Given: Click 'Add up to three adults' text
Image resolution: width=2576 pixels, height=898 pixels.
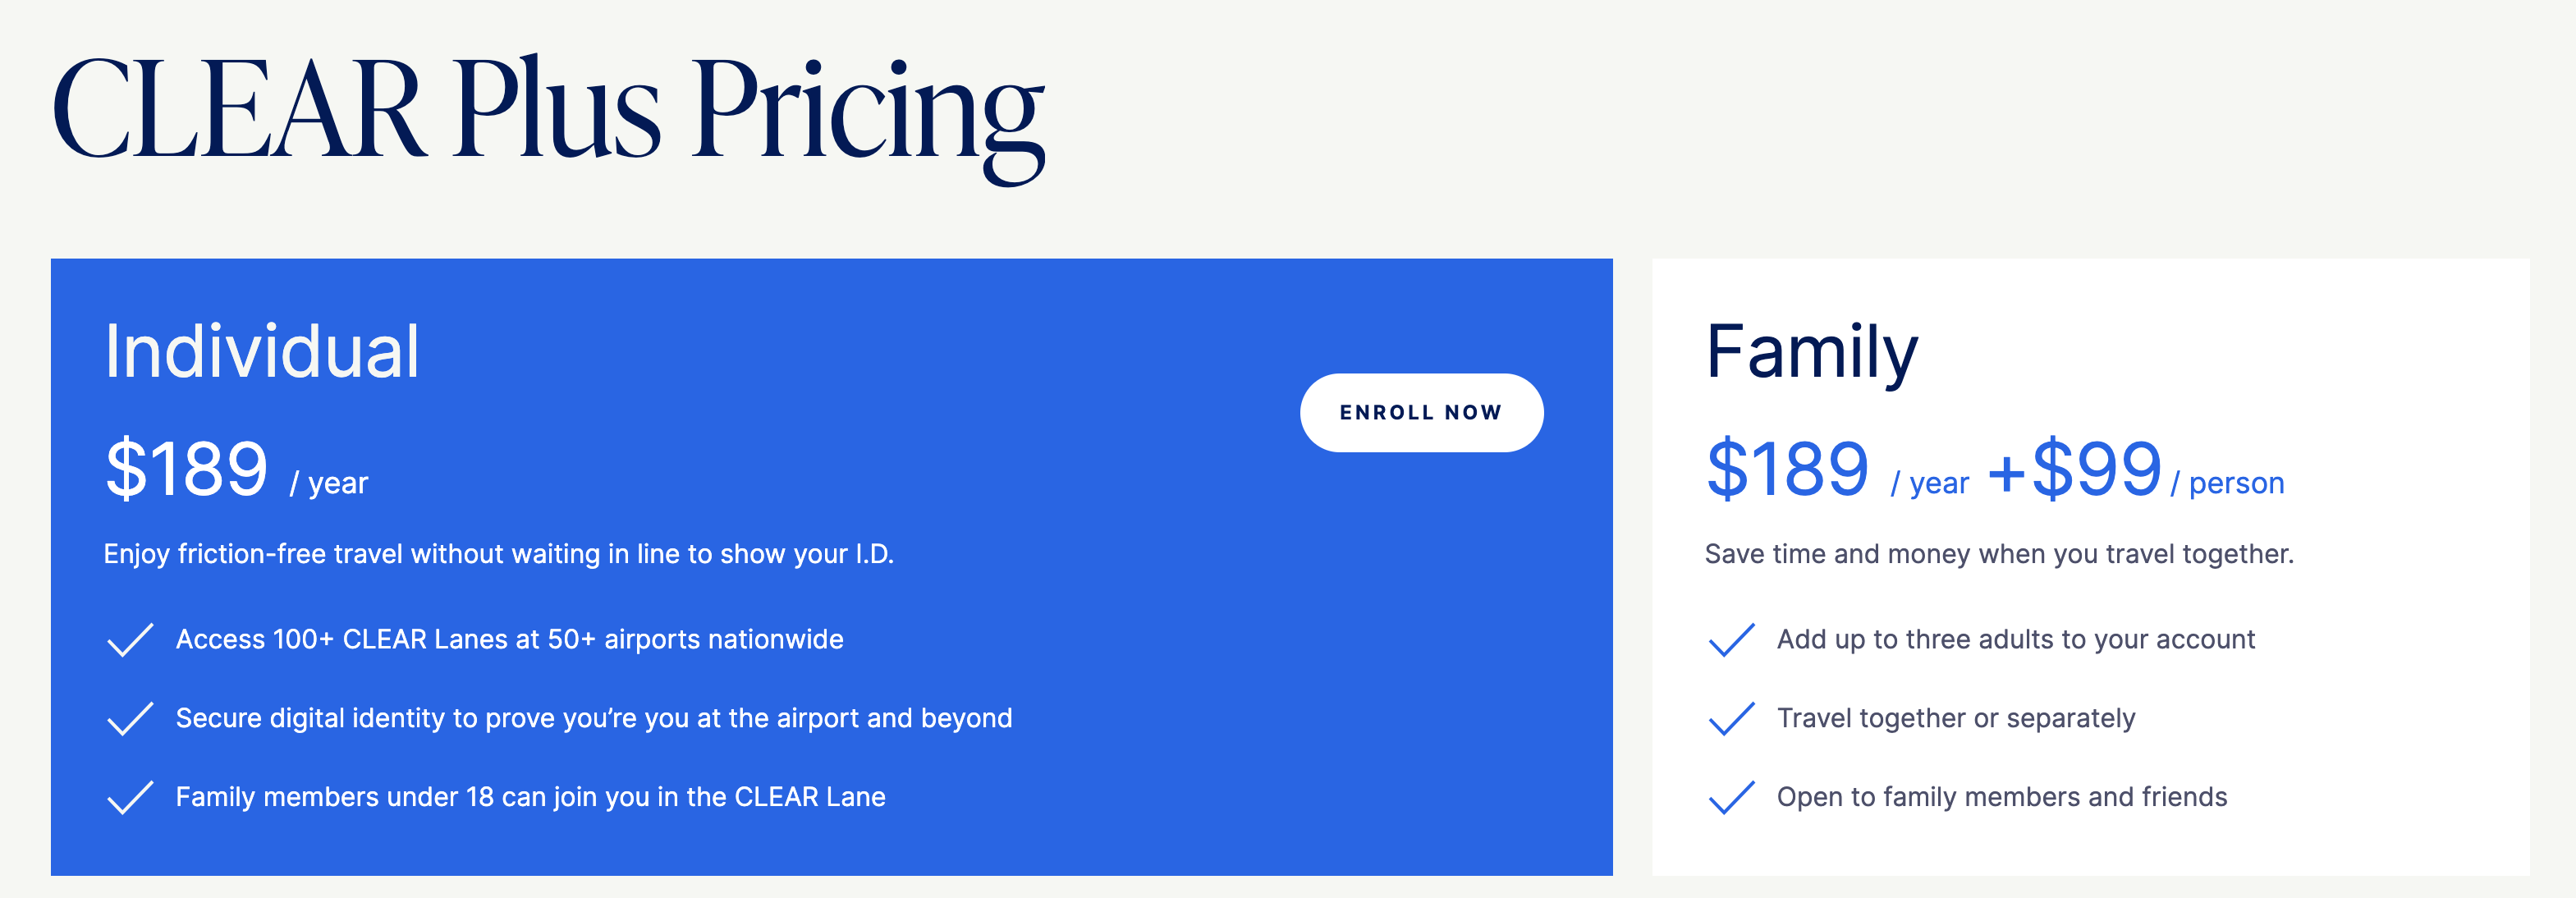Looking at the screenshot, I should point(2015,640).
